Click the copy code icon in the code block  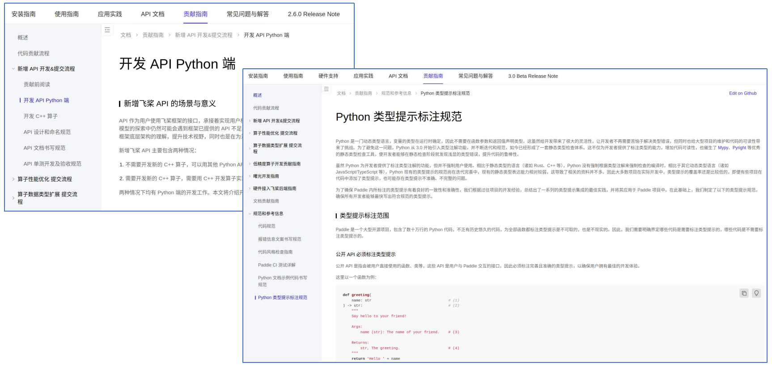pyautogui.click(x=744, y=293)
